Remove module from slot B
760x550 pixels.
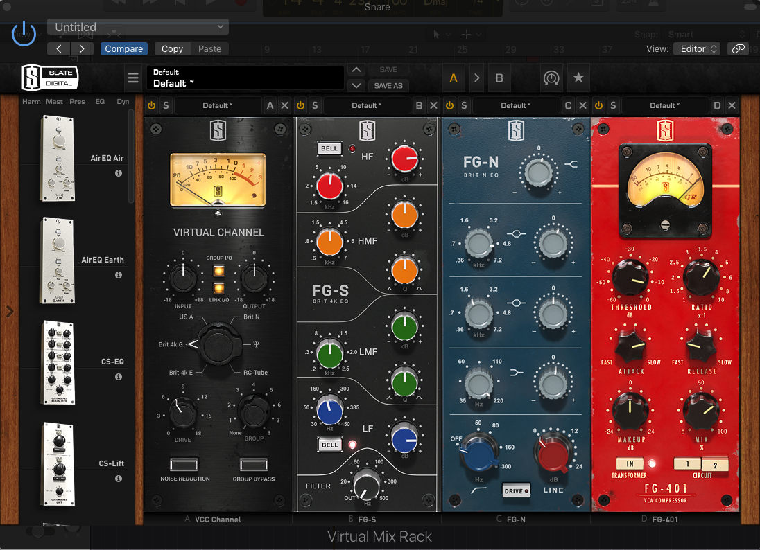[434, 105]
